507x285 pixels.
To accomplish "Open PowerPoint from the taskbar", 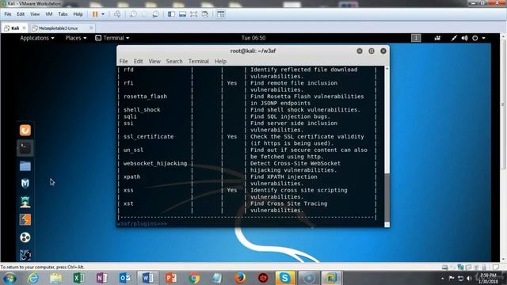I will [171, 278].
